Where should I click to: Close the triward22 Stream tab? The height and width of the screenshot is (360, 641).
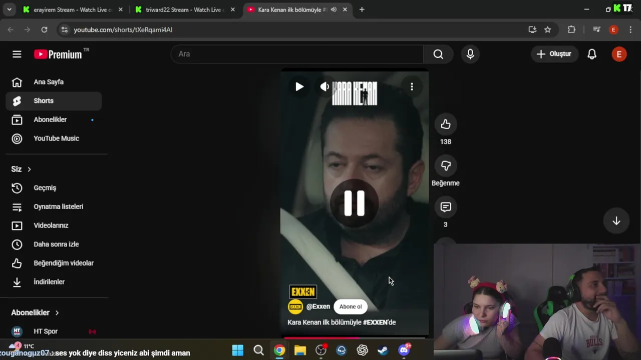[x=232, y=9]
